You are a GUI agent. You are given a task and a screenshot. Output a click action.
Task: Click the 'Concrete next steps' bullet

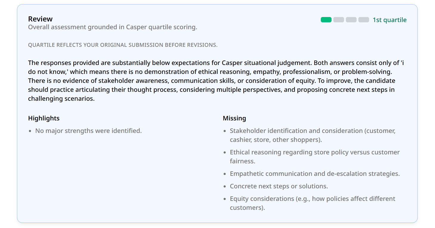[x=278, y=186]
